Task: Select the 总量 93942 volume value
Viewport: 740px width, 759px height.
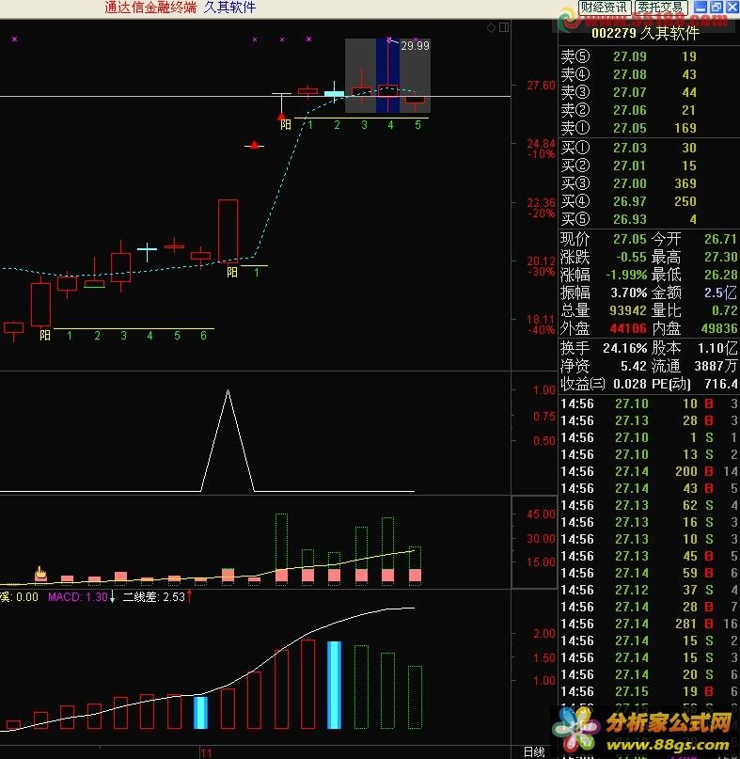Action: (628, 310)
